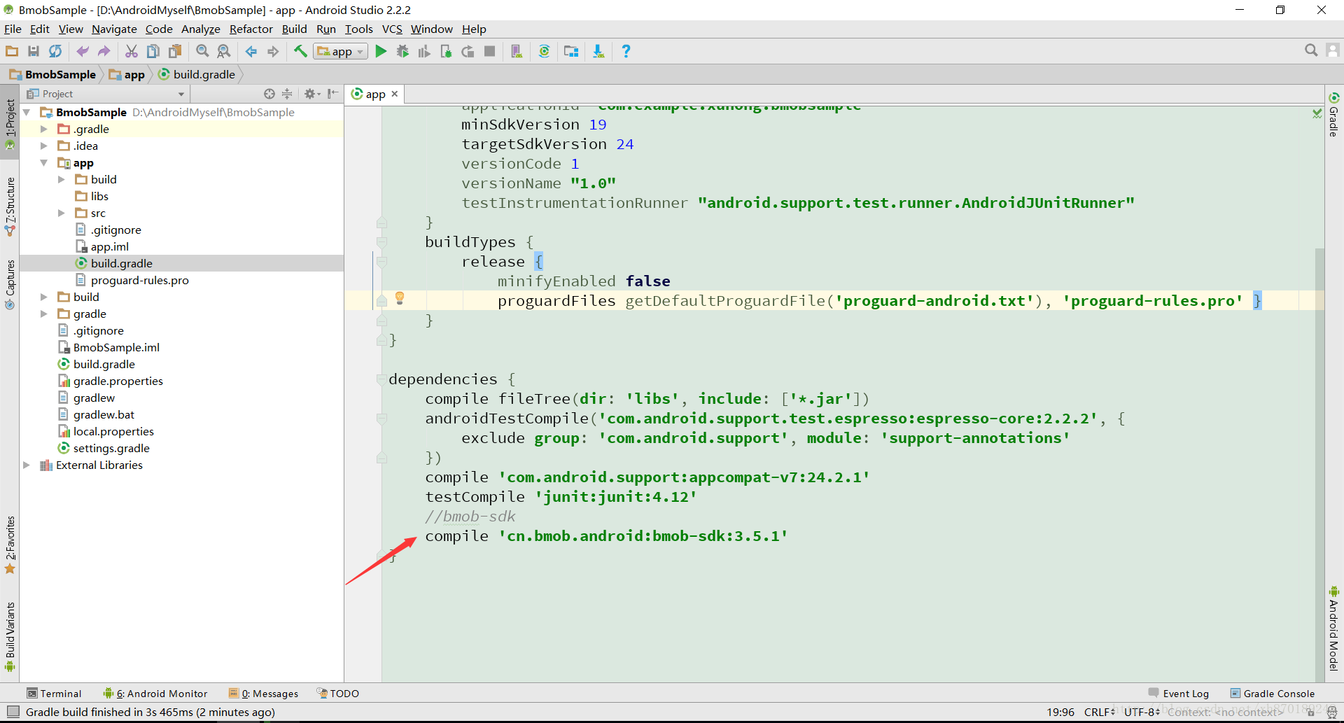Cut the selection using the scissors icon
Viewport: 1344px width, 723px height.
132,51
